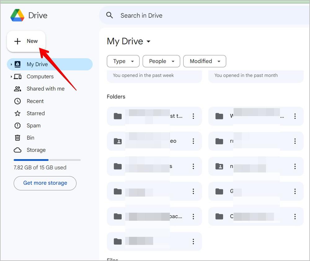Open the Type filter dropdown
The height and width of the screenshot is (261, 310).
click(x=123, y=61)
